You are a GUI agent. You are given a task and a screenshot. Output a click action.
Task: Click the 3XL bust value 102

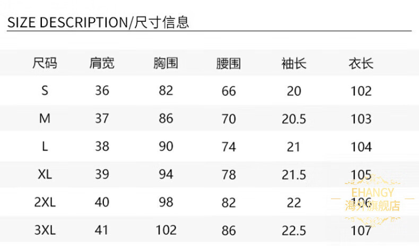(166, 230)
